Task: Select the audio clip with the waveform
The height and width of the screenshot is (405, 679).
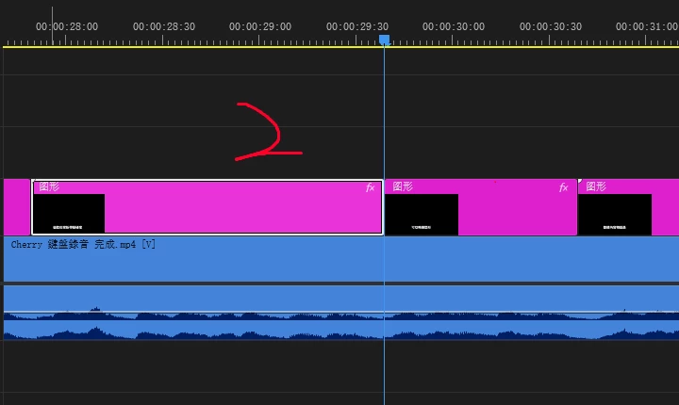Action: [x=341, y=313]
